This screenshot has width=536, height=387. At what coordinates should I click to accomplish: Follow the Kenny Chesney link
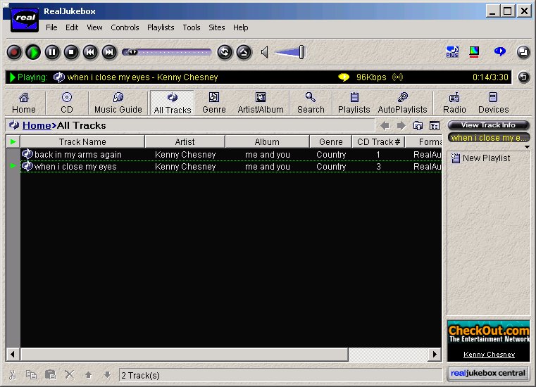tap(489, 355)
